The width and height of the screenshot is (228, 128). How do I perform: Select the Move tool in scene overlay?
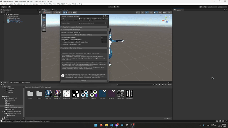point(44,20)
